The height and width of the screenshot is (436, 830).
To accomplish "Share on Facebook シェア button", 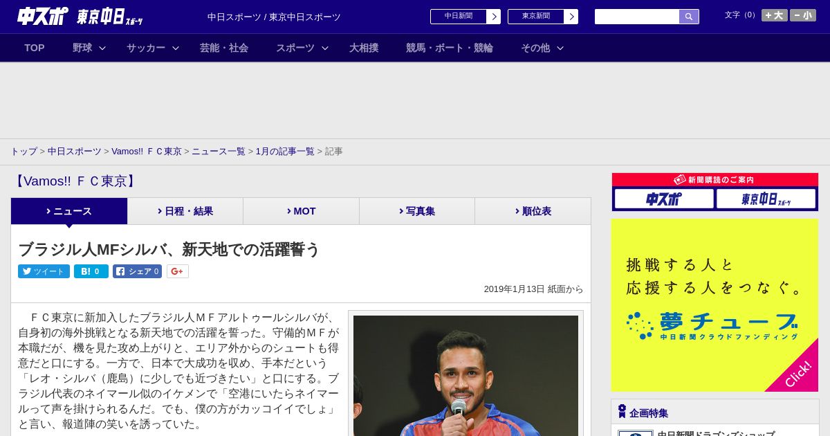I will pos(138,271).
